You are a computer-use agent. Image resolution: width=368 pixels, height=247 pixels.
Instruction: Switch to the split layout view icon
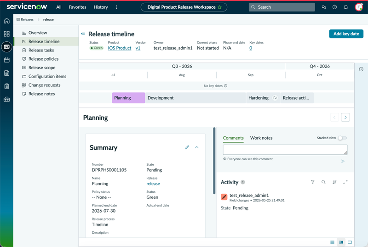click(x=341, y=242)
